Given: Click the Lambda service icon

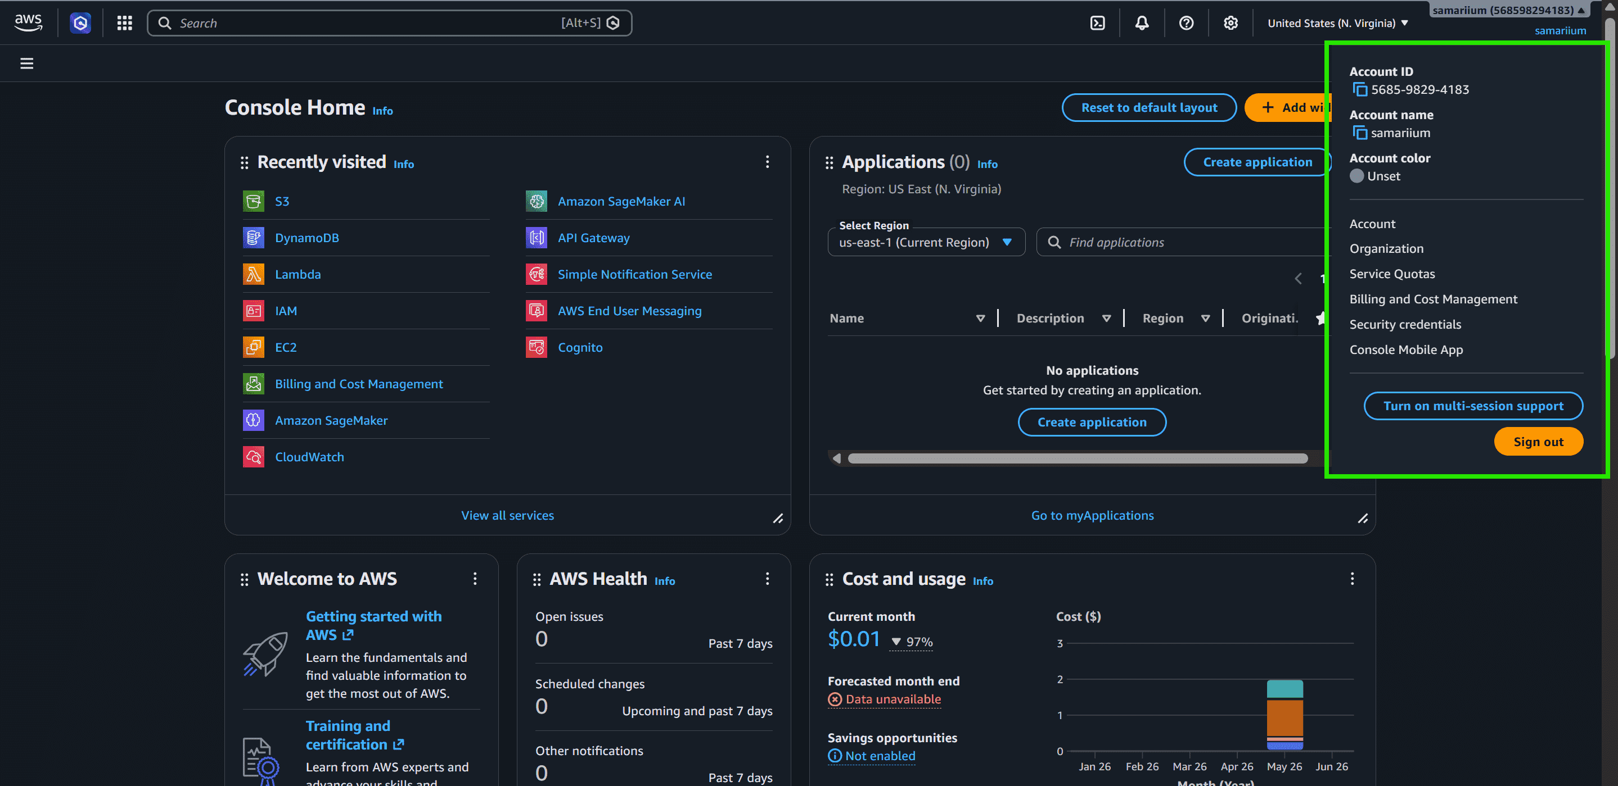Looking at the screenshot, I should click(254, 274).
